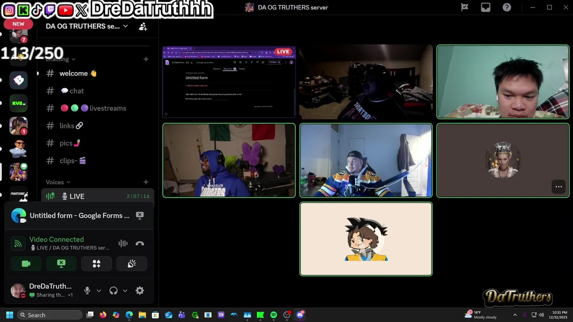This screenshot has height=322, width=573.
Task: Open Spotify from the taskbar
Action: coord(274,315)
